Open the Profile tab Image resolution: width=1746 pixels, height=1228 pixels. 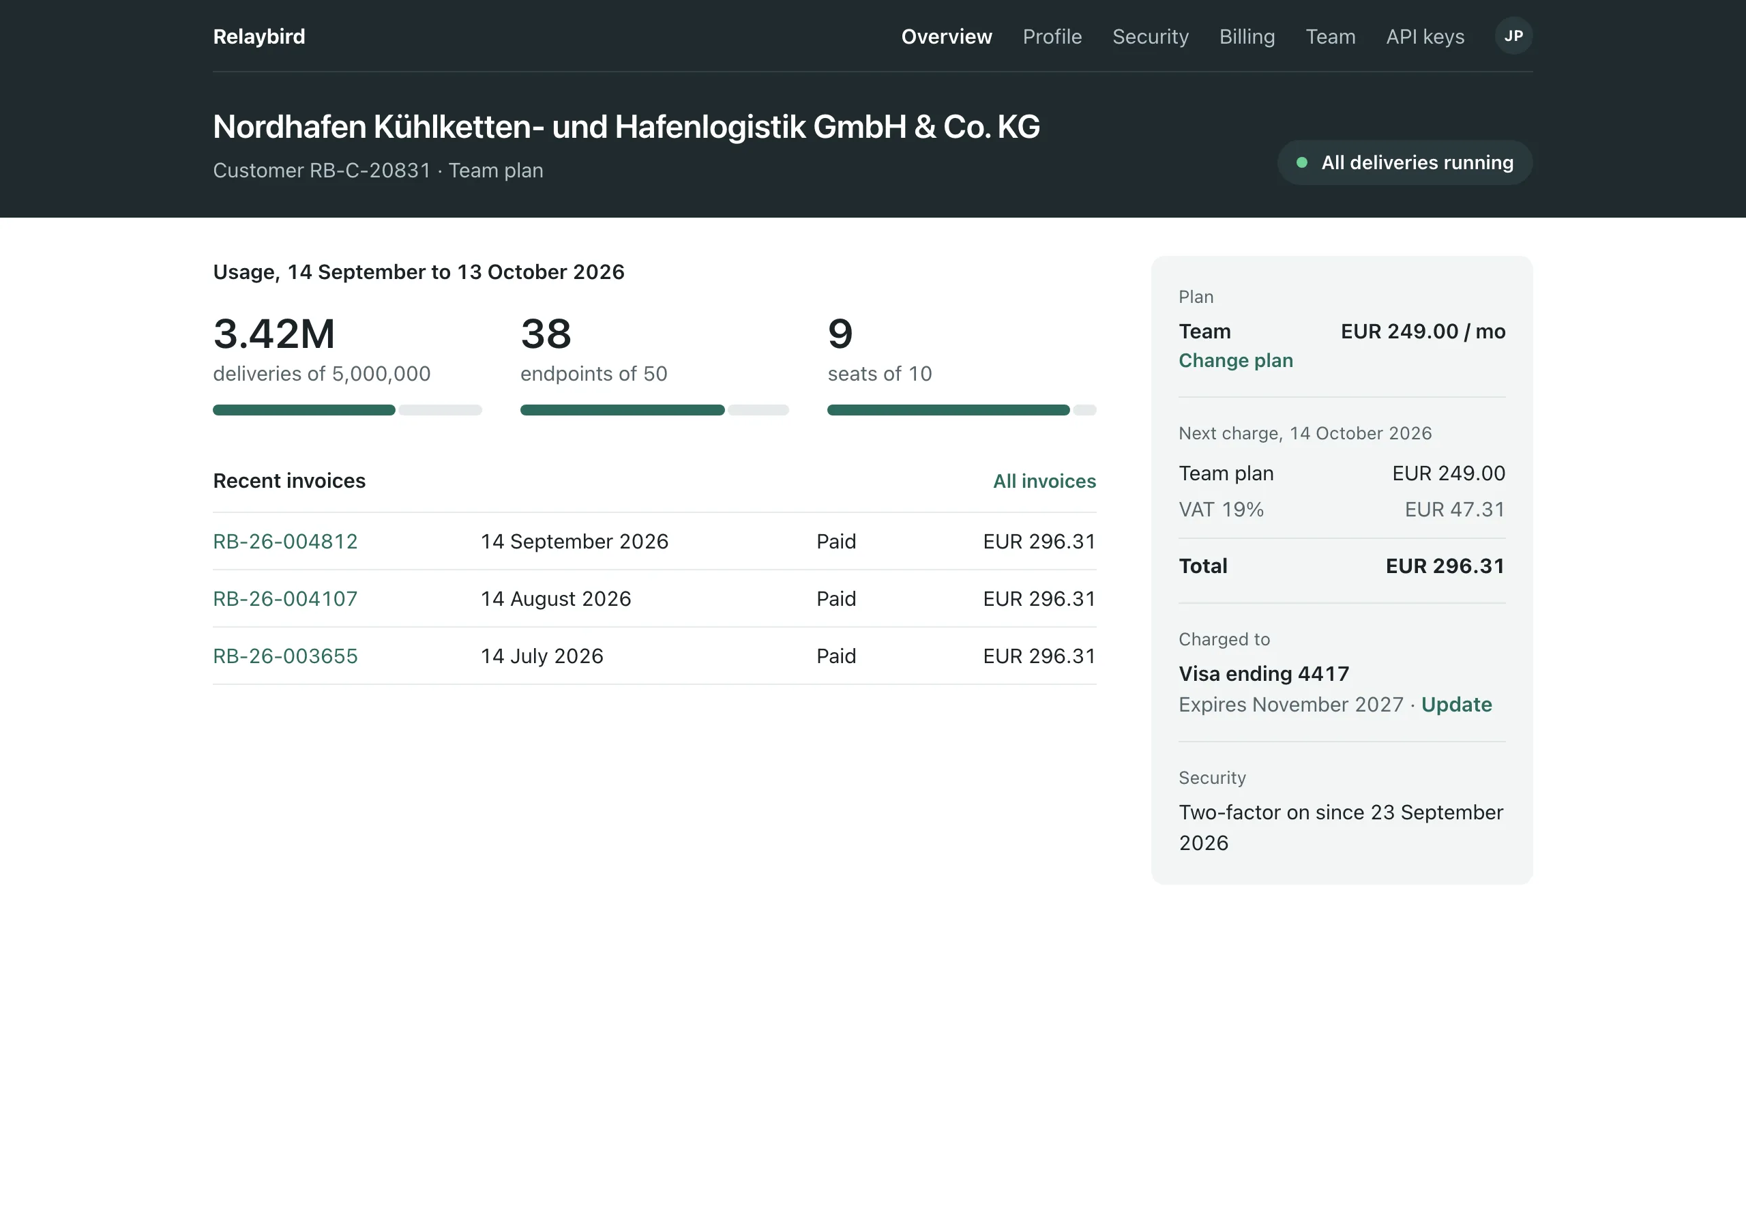tap(1052, 37)
